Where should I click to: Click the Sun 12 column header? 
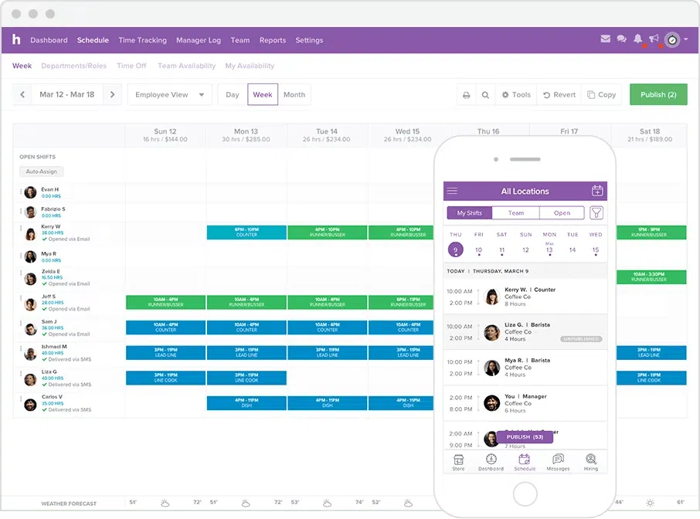point(165,135)
